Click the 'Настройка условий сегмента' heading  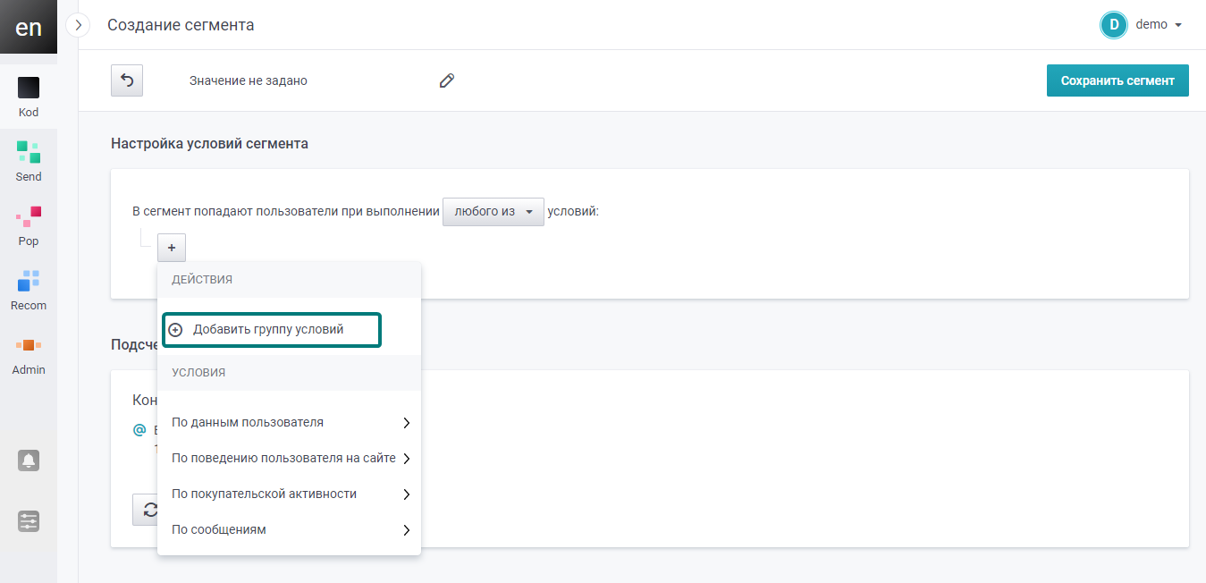coord(209,143)
